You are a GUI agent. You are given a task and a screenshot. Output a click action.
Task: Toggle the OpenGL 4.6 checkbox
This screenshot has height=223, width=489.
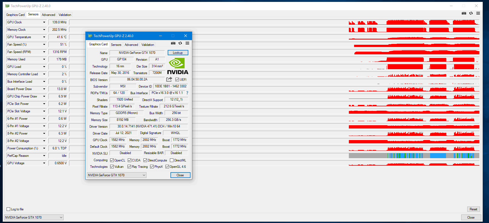point(167,167)
